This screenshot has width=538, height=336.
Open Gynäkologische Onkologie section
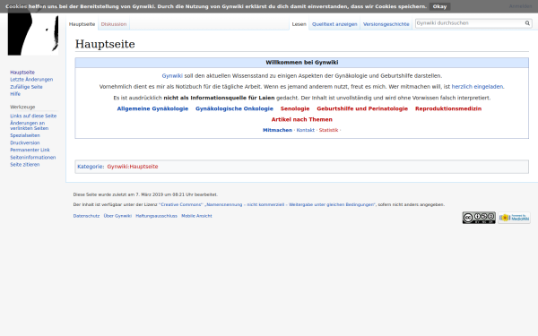234,108
